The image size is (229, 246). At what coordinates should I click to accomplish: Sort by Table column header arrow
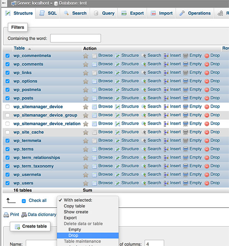tap(29, 49)
